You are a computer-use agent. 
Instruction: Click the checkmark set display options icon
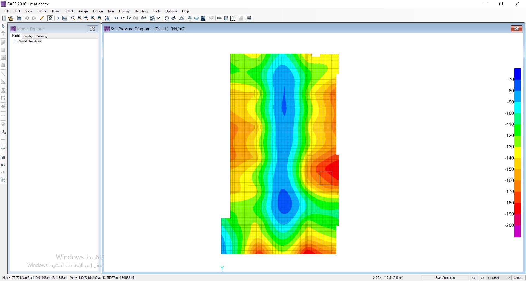(x=159, y=18)
